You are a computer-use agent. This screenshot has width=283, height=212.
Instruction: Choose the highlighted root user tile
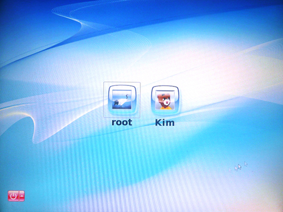coord(122,100)
